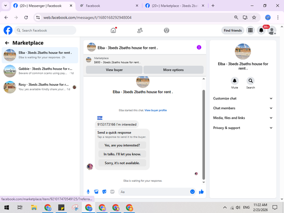Open the $900 Marketplace listing thumbnail
This screenshot has height=213, width=284.
tap(89, 60)
